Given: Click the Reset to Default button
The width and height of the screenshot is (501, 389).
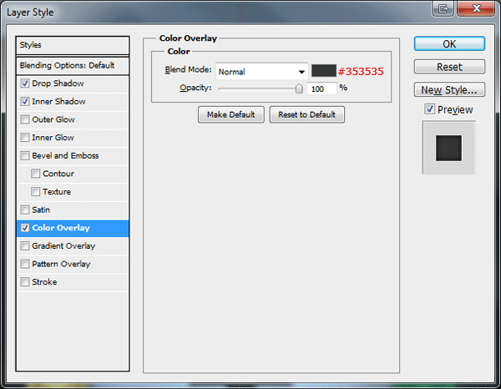Looking at the screenshot, I should 306,114.
